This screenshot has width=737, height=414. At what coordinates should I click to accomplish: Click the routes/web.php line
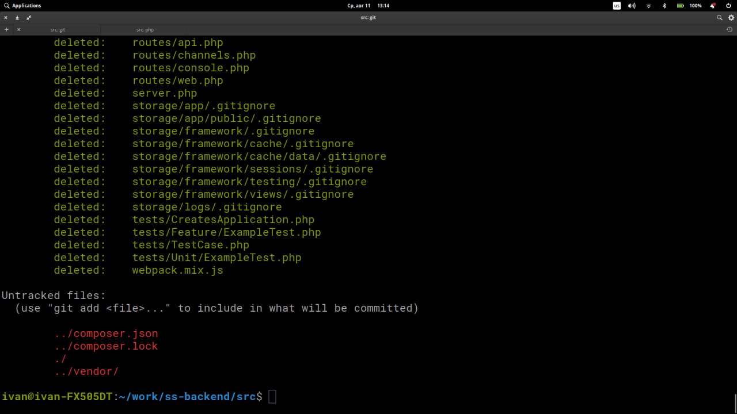point(138,80)
